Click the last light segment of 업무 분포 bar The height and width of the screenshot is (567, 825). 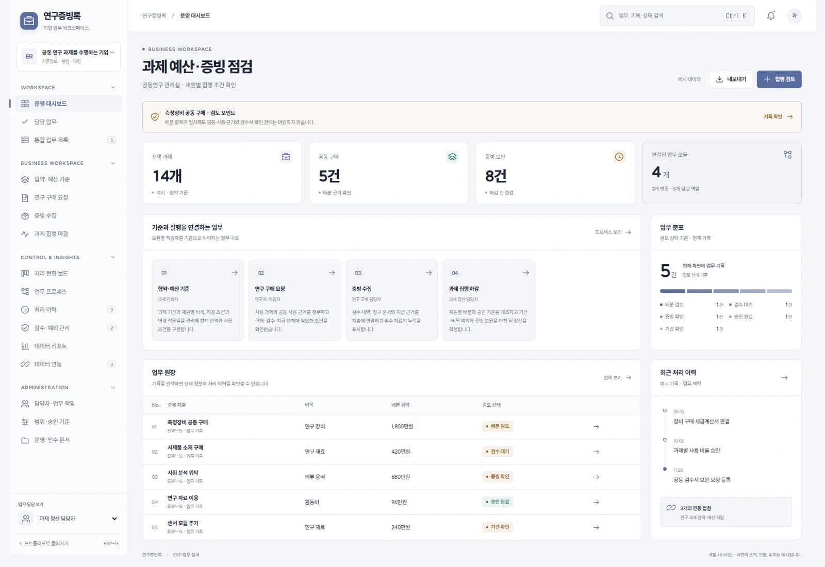pos(779,291)
